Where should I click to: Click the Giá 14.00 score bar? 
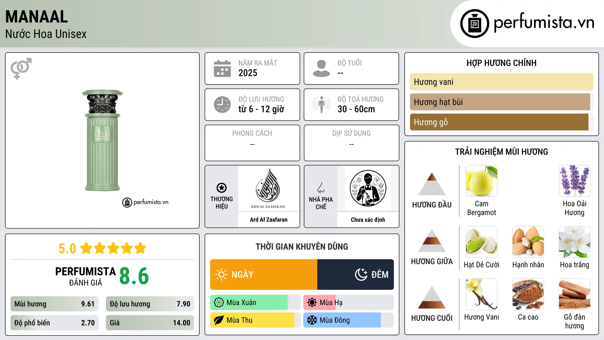click(150, 323)
